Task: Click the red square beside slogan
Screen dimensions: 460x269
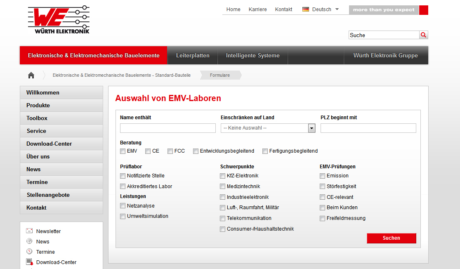Action: click(x=424, y=10)
